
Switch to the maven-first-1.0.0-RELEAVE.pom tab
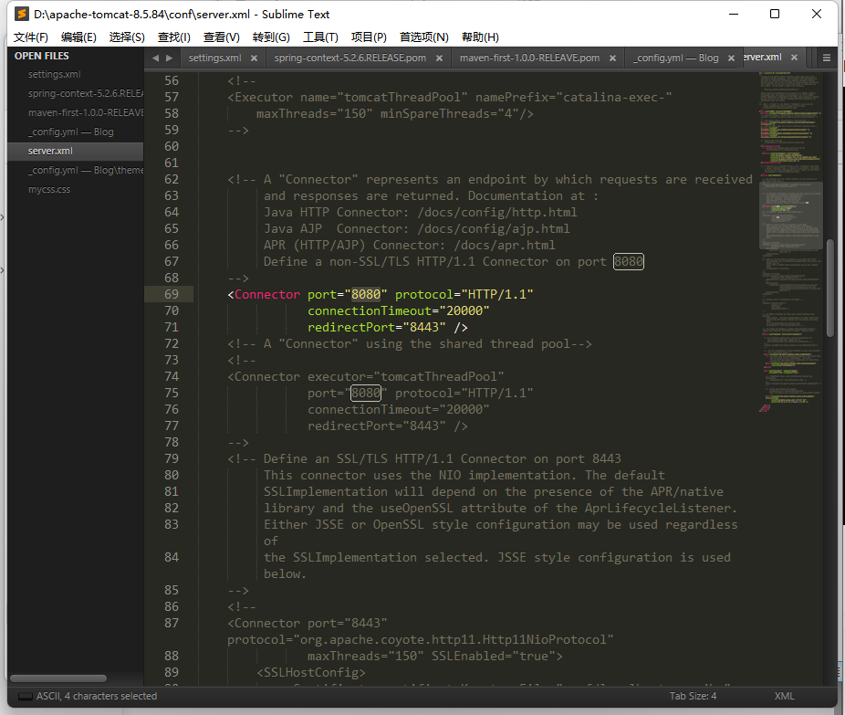529,58
